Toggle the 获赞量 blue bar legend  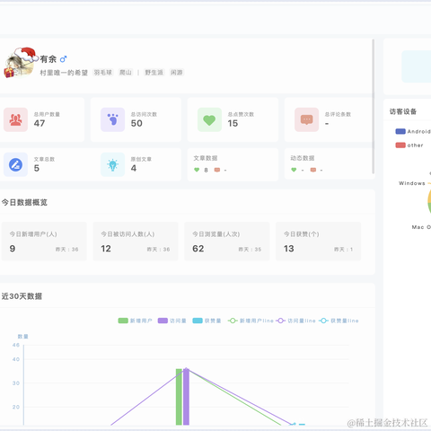pyautogui.click(x=207, y=321)
